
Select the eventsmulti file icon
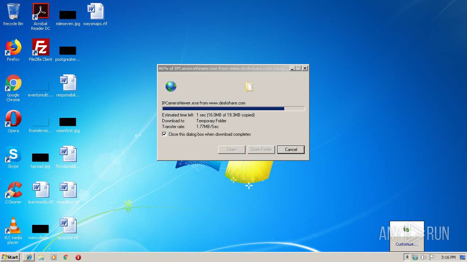tap(40, 89)
